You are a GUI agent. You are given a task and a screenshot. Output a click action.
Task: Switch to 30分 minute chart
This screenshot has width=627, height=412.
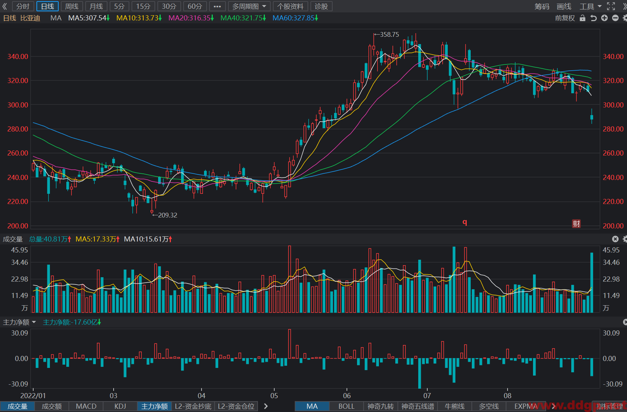coord(169,6)
